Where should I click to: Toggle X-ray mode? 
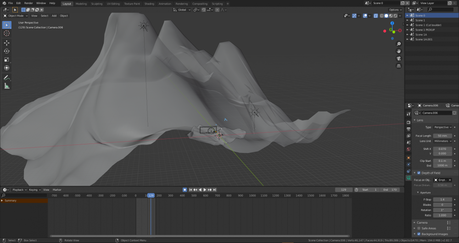point(375,16)
